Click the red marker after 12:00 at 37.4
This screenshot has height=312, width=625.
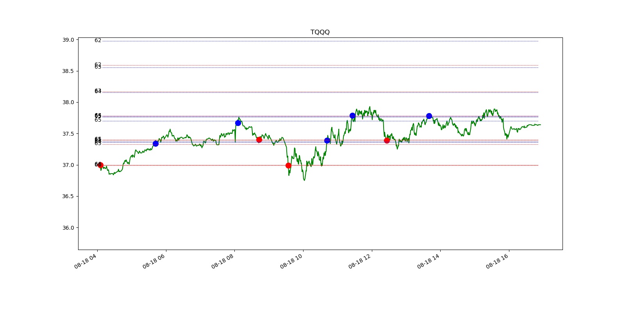(x=387, y=140)
